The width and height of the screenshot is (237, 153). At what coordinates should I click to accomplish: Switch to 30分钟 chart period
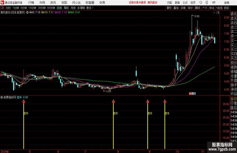(42, 8)
